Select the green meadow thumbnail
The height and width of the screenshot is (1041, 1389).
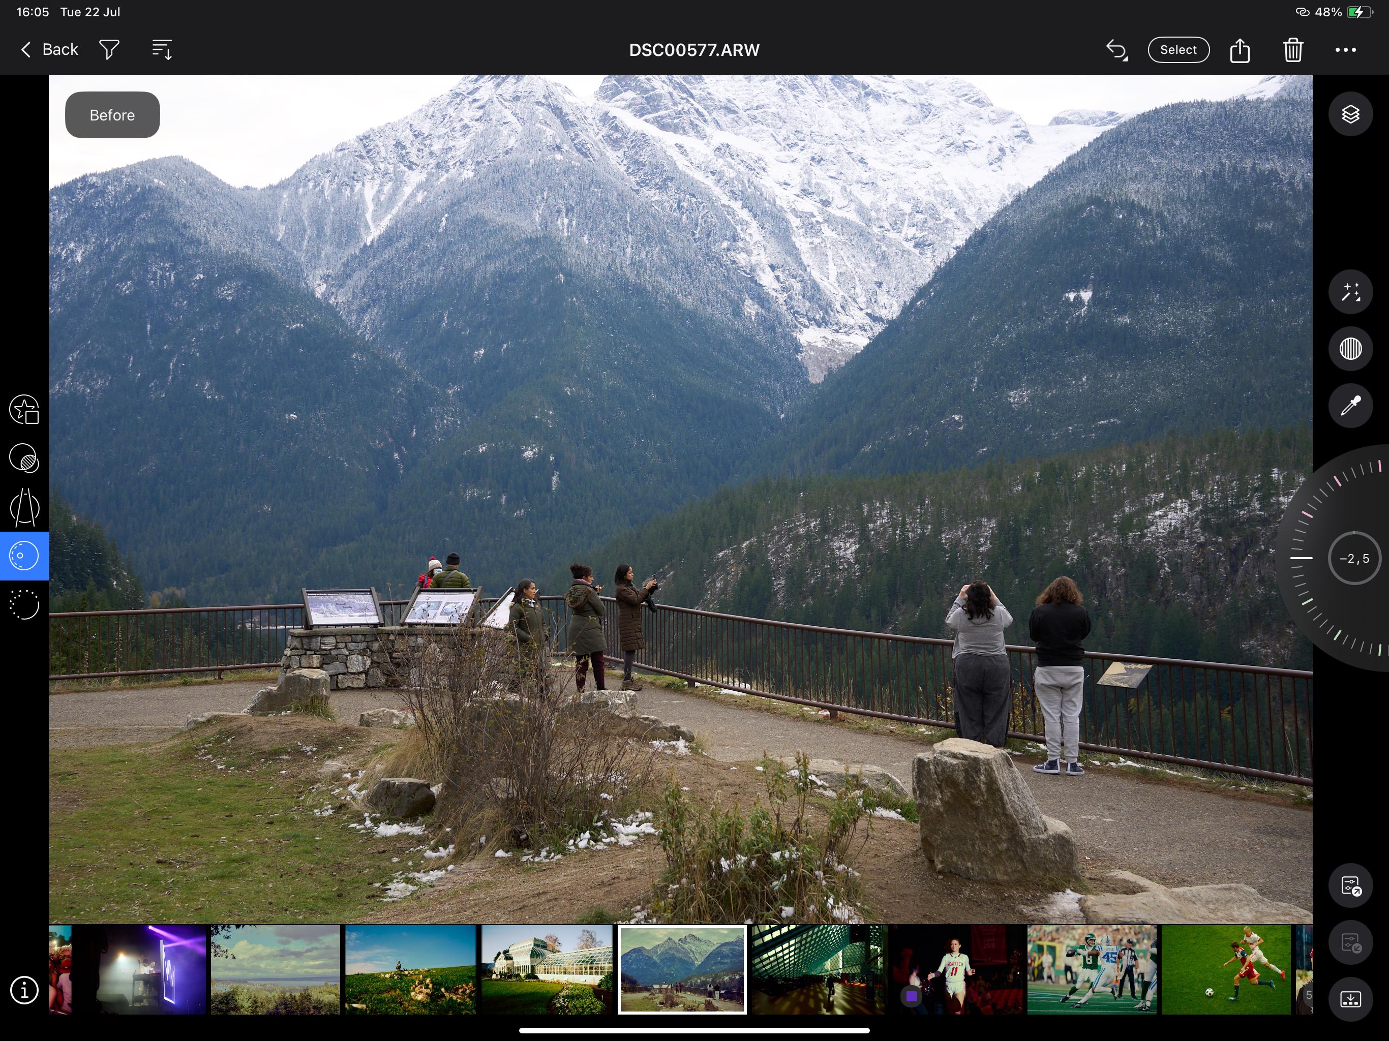tap(411, 969)
